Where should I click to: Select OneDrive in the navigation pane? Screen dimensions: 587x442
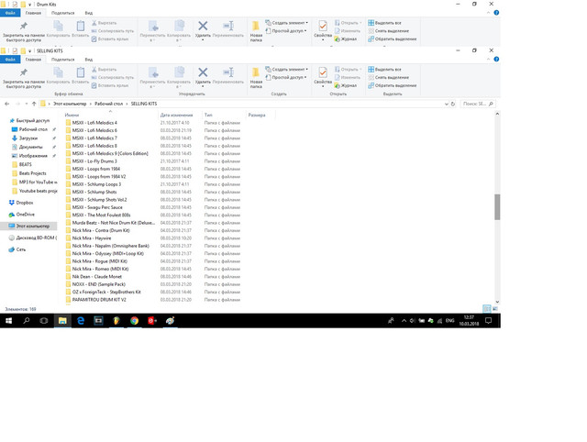tap(26, 215)
